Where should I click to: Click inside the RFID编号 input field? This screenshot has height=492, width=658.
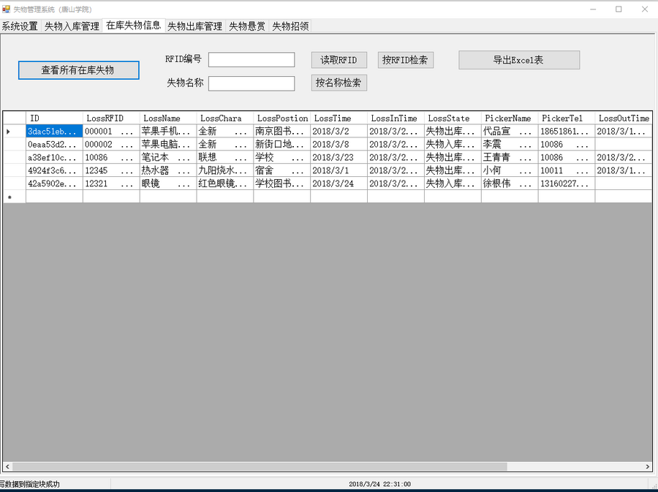pos(251,59)
